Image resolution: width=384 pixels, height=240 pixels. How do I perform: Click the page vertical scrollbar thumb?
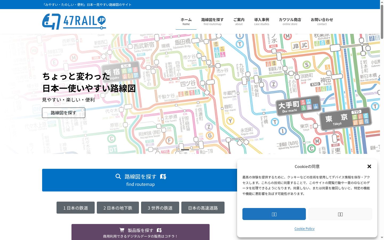382,21
